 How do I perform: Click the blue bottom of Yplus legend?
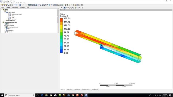[61, 51]
